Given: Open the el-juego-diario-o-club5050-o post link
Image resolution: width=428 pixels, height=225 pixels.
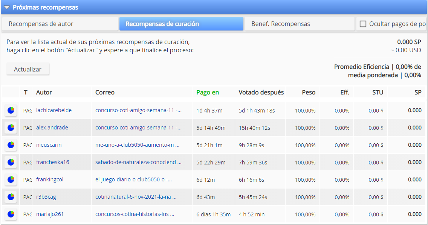Looking at the screenshot, I should point(133,179).
